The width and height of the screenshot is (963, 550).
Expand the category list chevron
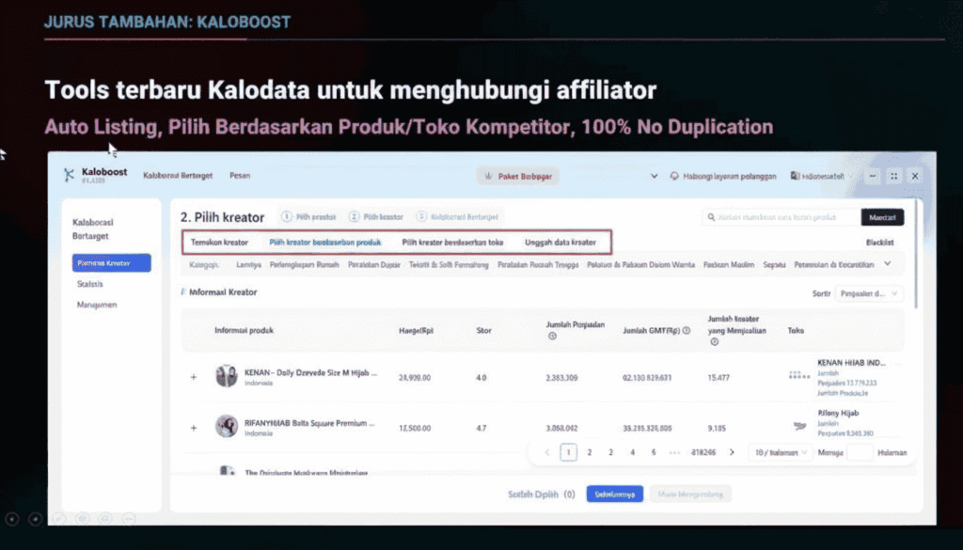click(889, 264)
